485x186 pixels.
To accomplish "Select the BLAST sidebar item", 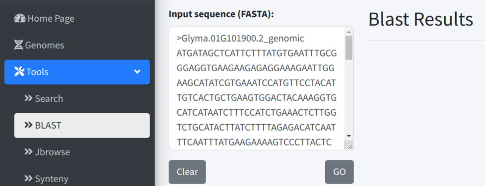I will coord(82,125).
